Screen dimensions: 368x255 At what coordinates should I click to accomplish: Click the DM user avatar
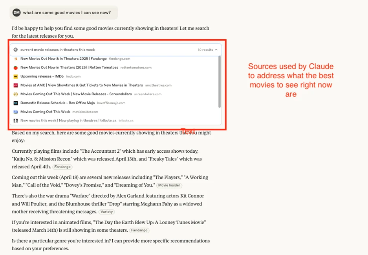click(16, 13)
